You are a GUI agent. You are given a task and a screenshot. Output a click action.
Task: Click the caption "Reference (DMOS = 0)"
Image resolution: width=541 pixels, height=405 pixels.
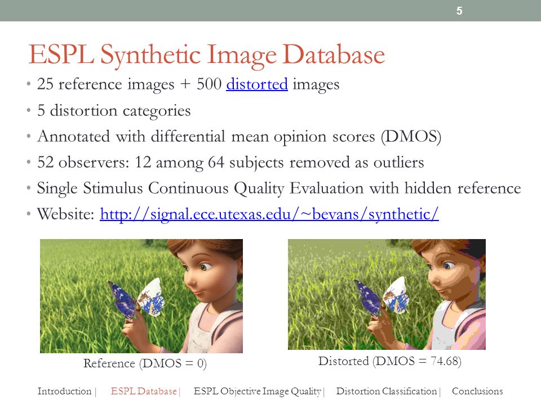coord(145,363)
